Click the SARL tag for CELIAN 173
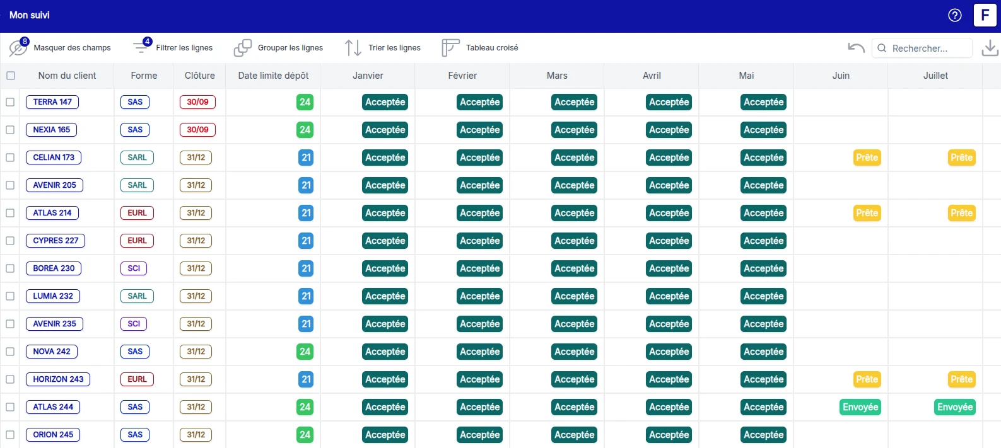Viewport: 1001px width, 448px height. tap(137, 158)
